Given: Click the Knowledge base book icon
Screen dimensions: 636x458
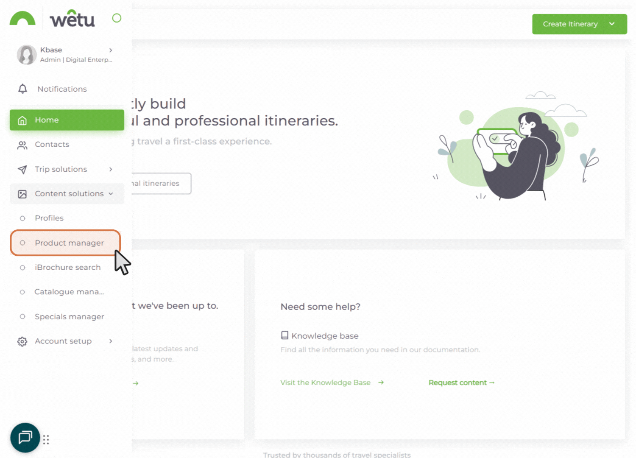Looking at the screenshot, I should click(x=285, y=335).
